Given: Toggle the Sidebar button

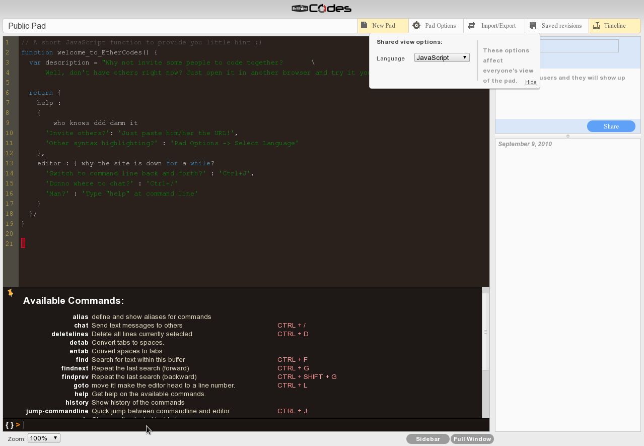Looking at the screenshot, I should (427, 439).
